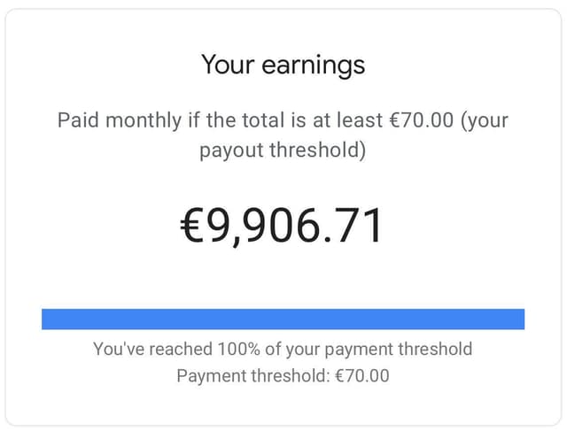This screenshot has height=431, width=567.
Task: Click the words "Payment threshold:" before the amount
Action: 252,375
